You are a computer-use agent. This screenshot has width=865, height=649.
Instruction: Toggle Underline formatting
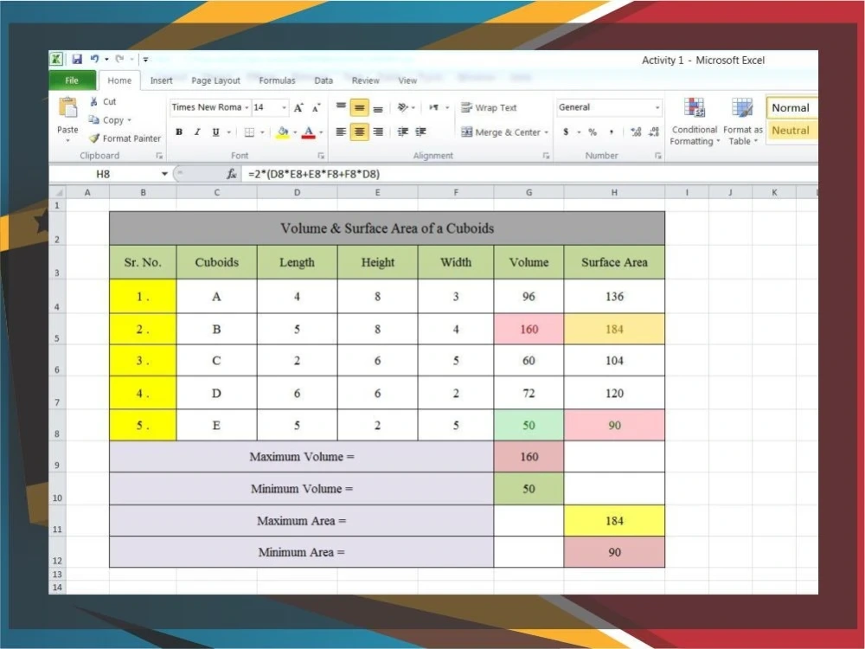tap(215, 132)
